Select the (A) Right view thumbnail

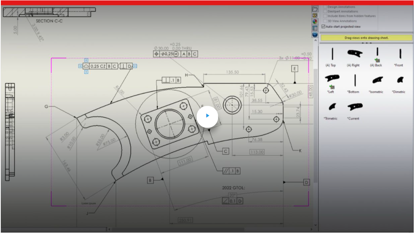click(354, 54)
